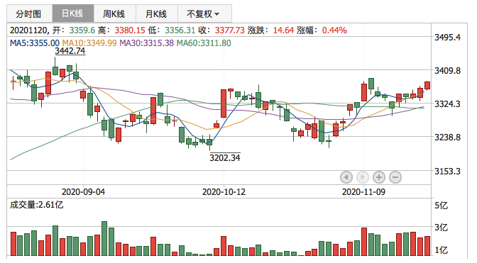Click the date label 2020-10-12

[224, 192]
